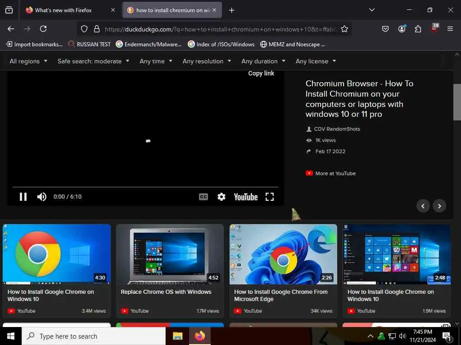Open the tracking protection shield icon
461x345 pixels.
coord(84,29)
